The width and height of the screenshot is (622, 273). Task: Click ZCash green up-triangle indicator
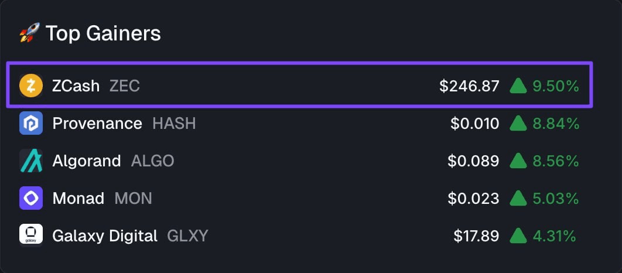point(518,87)
